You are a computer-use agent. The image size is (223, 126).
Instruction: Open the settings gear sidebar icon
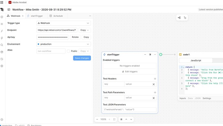2,66
